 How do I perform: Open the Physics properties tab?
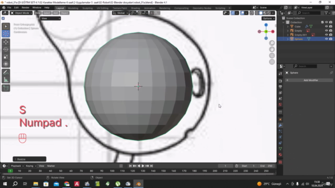(281, 137)
